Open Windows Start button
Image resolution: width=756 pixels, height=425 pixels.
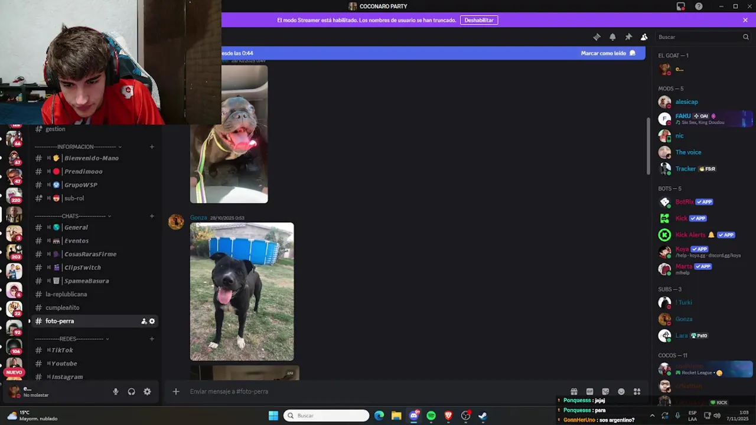(x=273, y=416)
